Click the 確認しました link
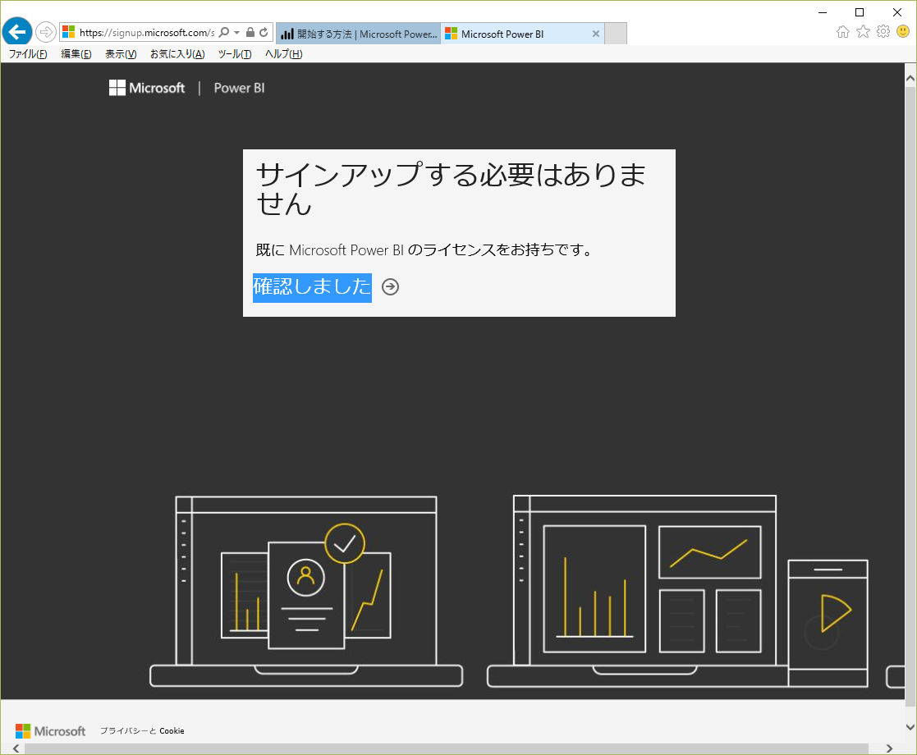This screenshot has height=755, width=917. click(312, 287)
